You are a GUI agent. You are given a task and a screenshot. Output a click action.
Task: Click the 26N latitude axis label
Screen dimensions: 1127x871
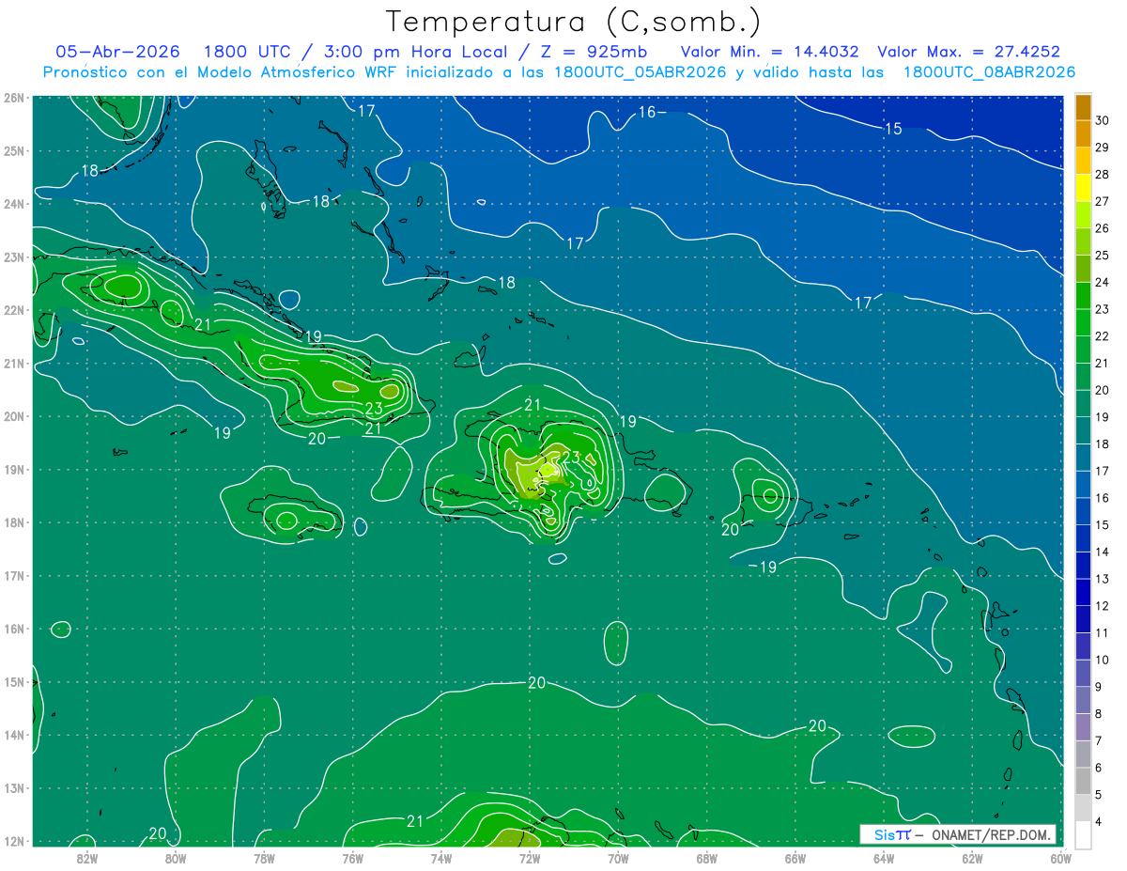coord(13,98)
